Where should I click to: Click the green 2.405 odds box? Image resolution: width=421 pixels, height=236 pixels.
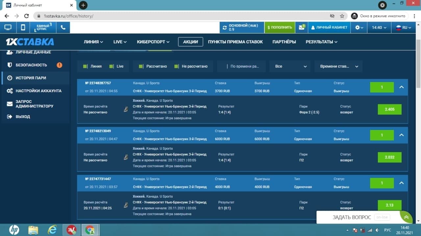tap(389, 109)
